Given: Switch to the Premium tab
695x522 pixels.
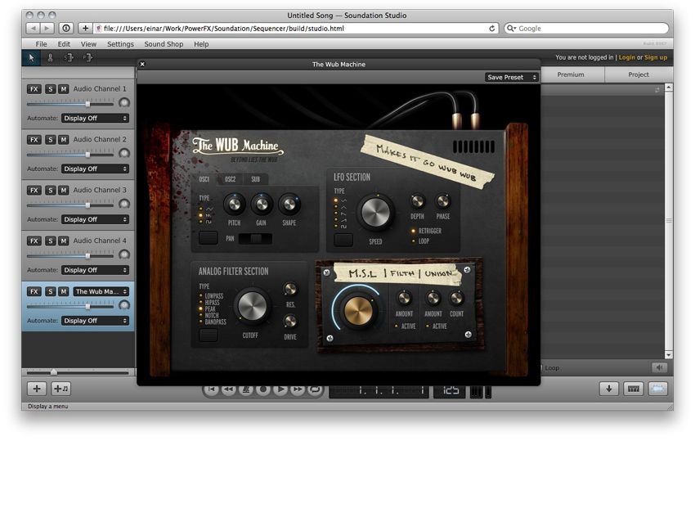Looking at the screenshot, I should point(571,74).
